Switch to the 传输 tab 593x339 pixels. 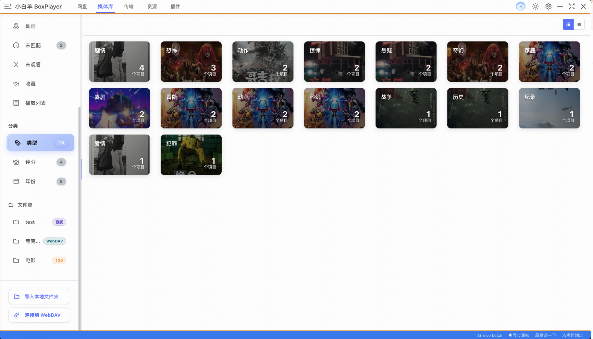point(129,7)
